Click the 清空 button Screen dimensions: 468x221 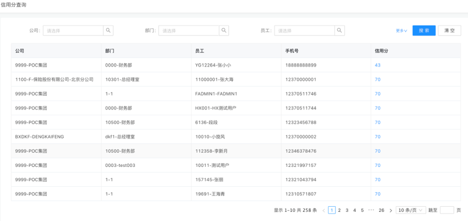[450, 30]
